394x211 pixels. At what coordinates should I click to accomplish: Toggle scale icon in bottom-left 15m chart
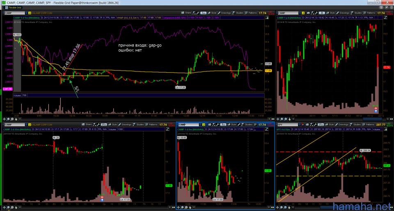(x=167, y=129)
